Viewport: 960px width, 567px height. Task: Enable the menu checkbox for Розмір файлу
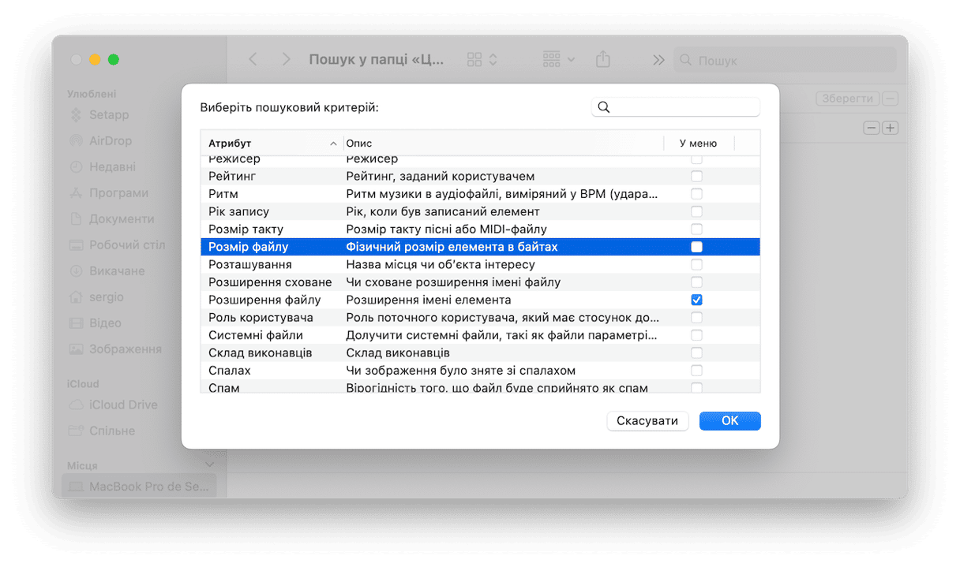tap(696, 247)
